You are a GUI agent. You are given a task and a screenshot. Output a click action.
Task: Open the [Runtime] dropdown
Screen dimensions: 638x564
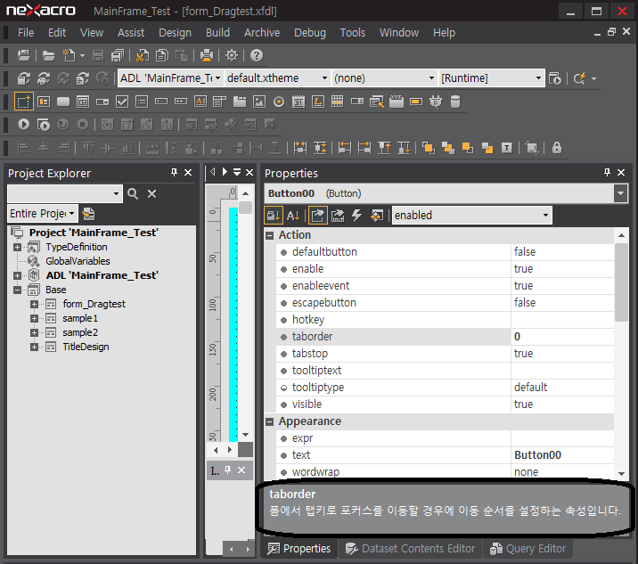(538, 78)
